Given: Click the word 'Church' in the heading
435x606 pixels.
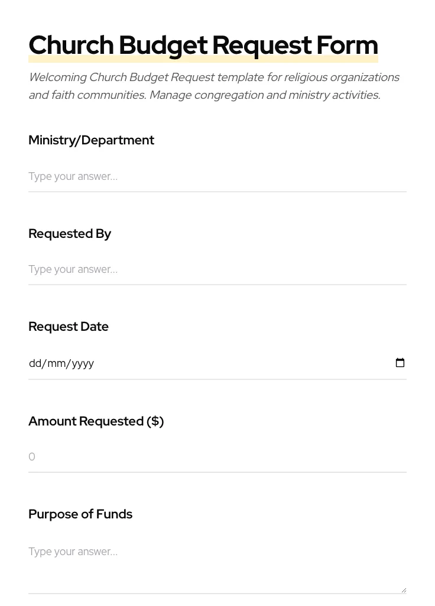Looking at the screenshot, I should (x=71, y=46).
